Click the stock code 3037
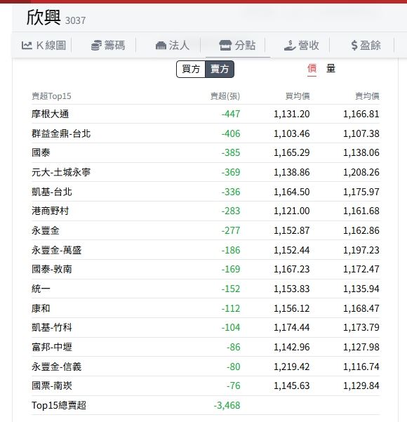Screen dimensions: 407x422 pos(76,20)
